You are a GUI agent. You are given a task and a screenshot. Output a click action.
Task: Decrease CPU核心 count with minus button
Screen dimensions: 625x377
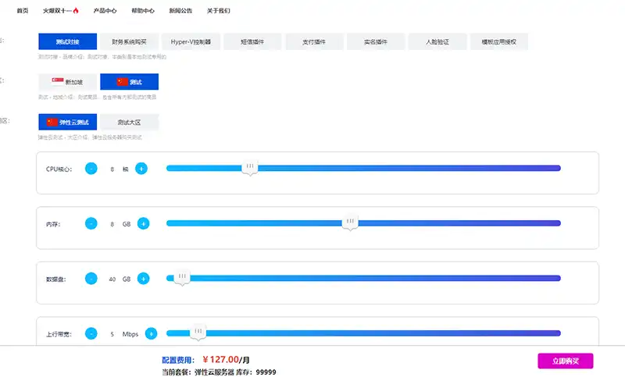[91, 169]
